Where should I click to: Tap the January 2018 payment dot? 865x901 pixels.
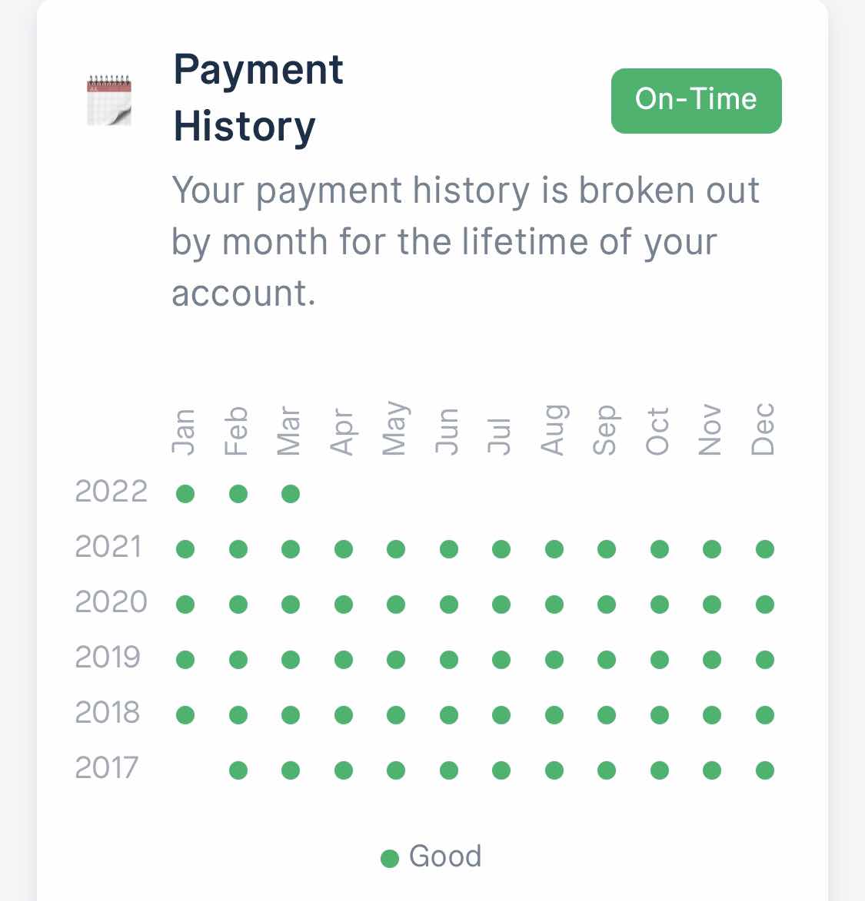(x=185, y=714)
